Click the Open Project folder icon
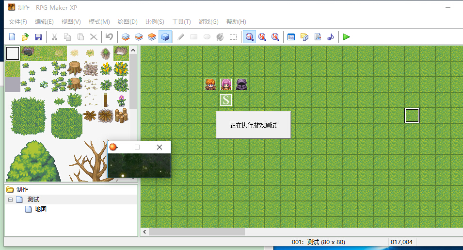The width and height of the screenshot is (463, 250). [x=25, y=37]
